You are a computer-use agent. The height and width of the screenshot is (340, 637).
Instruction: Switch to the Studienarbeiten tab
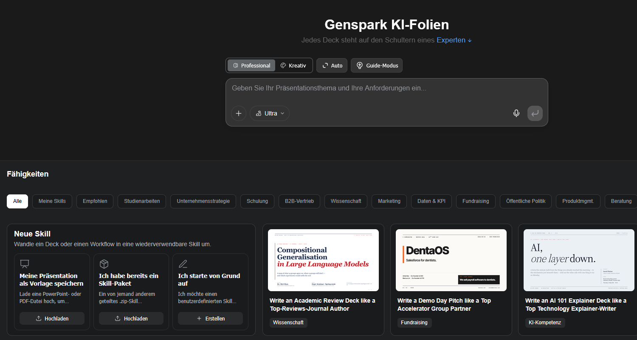coord(142,201)
